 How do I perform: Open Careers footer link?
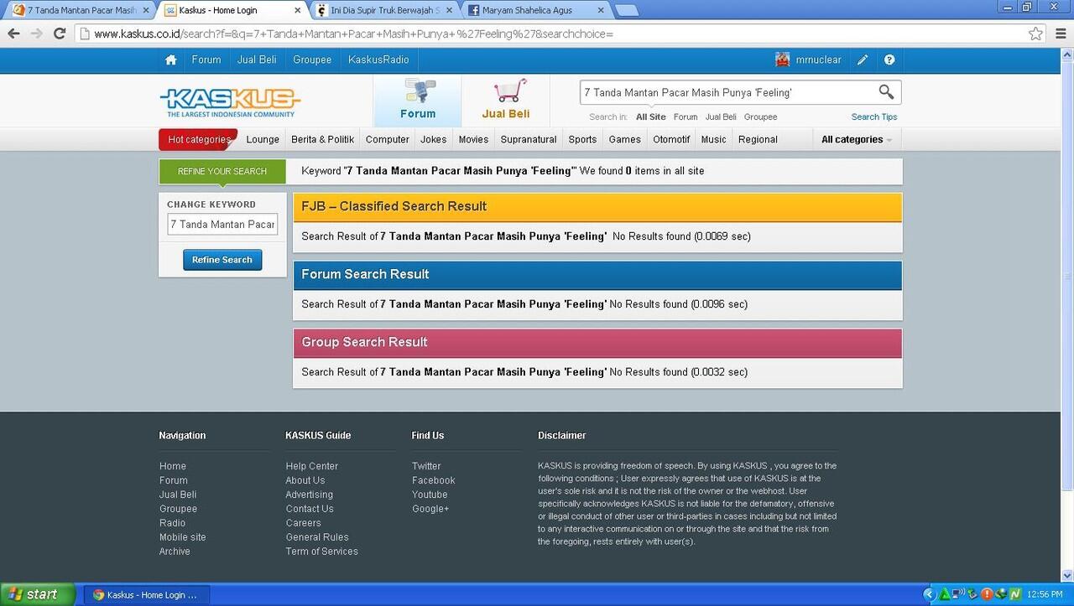(304, 523)
